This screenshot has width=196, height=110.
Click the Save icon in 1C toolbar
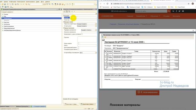click(5, 4)
